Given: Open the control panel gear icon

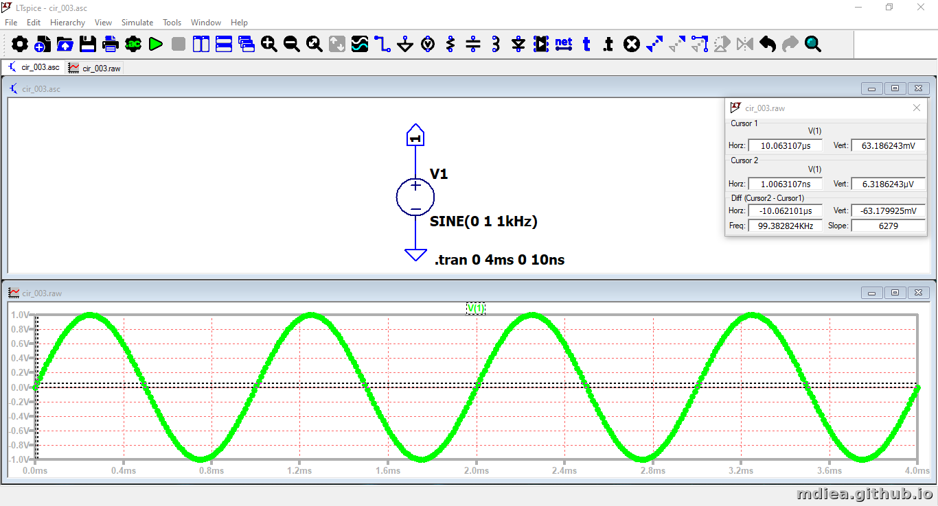Looking at the screenshot, I should (x=20, y=45).
